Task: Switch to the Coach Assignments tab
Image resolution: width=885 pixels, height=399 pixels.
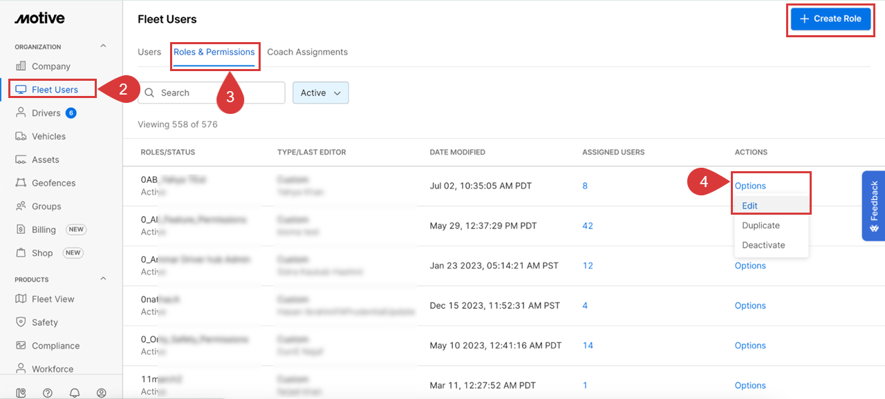Action: [307, 52]
